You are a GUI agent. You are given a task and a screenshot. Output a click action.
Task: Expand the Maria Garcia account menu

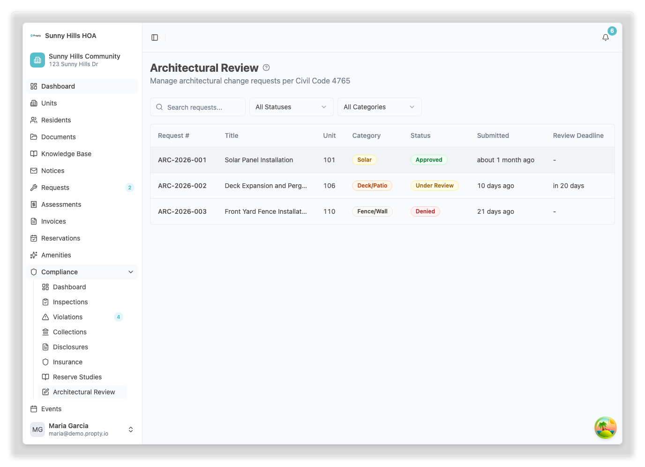pyautogui.click(x=131, y=429)
